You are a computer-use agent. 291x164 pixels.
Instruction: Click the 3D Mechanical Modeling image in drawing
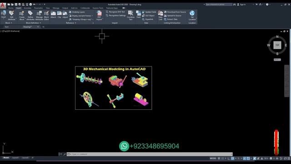pos(113,88)
